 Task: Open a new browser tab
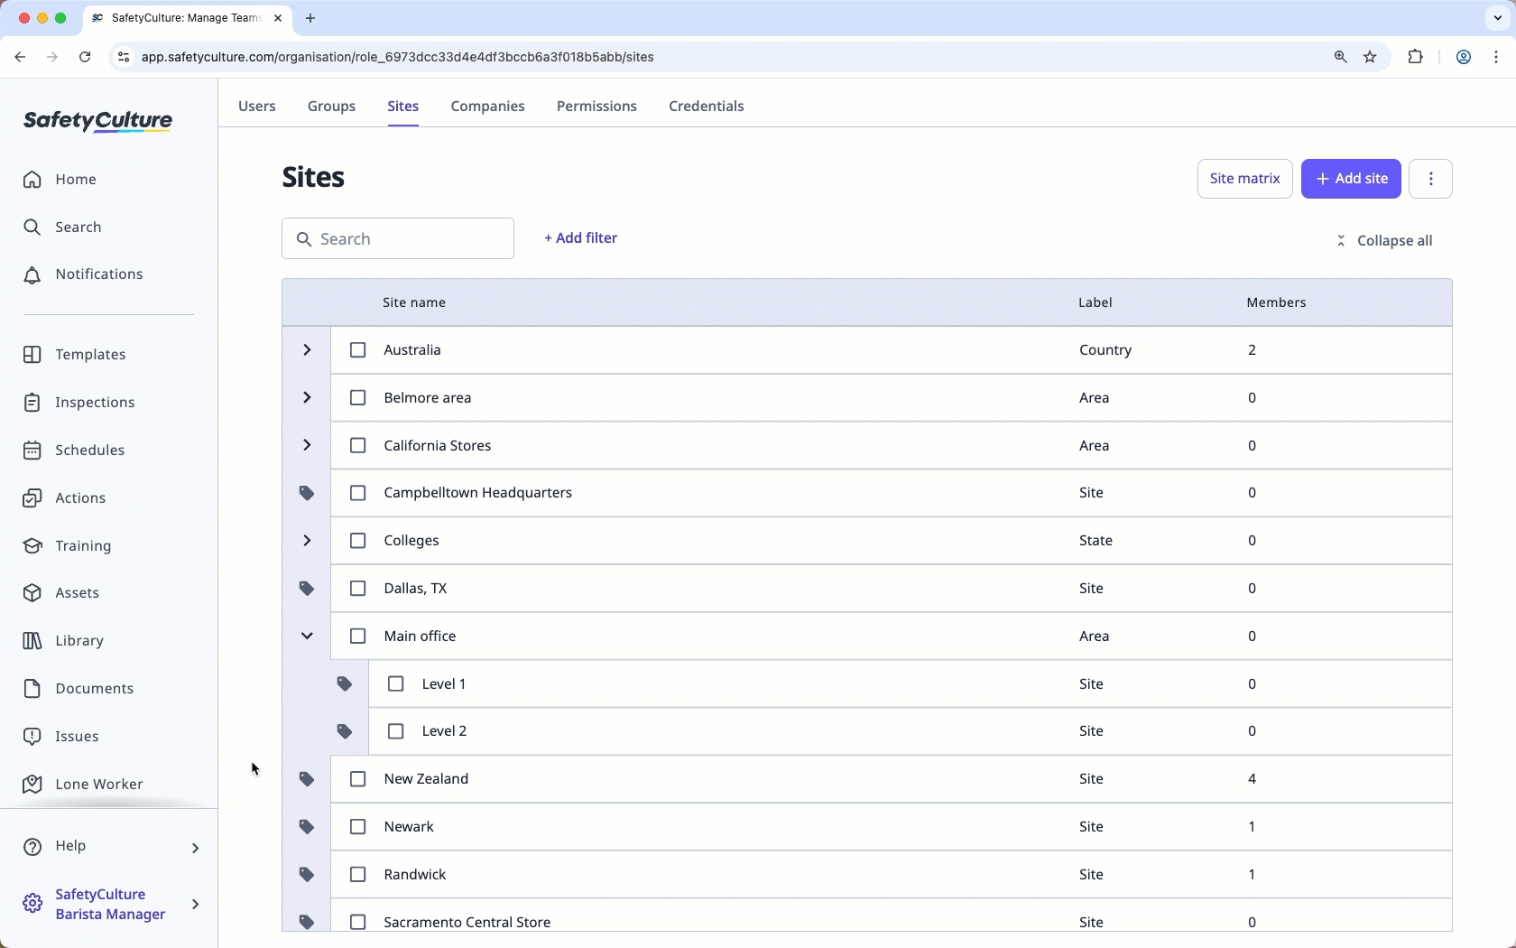(310, 18)
